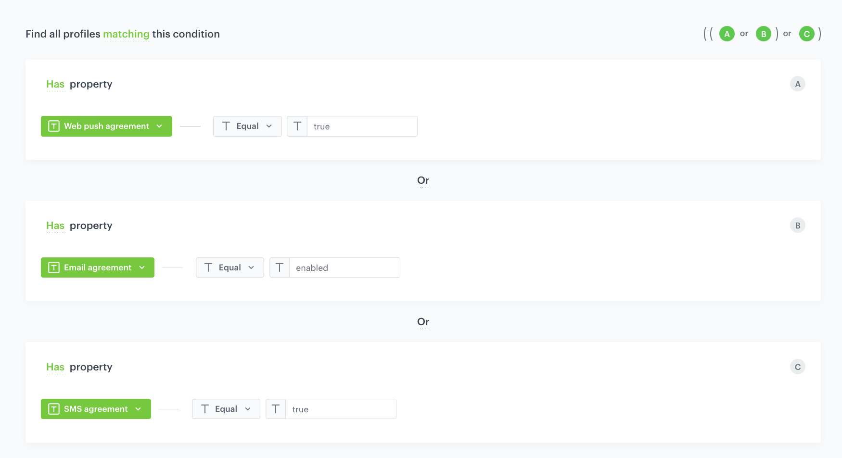Click the text type icon inside Email agreement chip
Screen dimensions: 842x458
pyautogui.click(x=53, y=267)
